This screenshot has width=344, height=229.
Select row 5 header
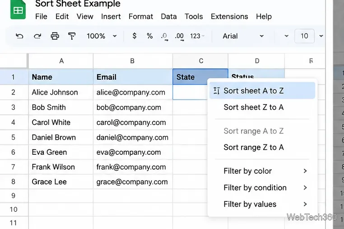(14, 137)
